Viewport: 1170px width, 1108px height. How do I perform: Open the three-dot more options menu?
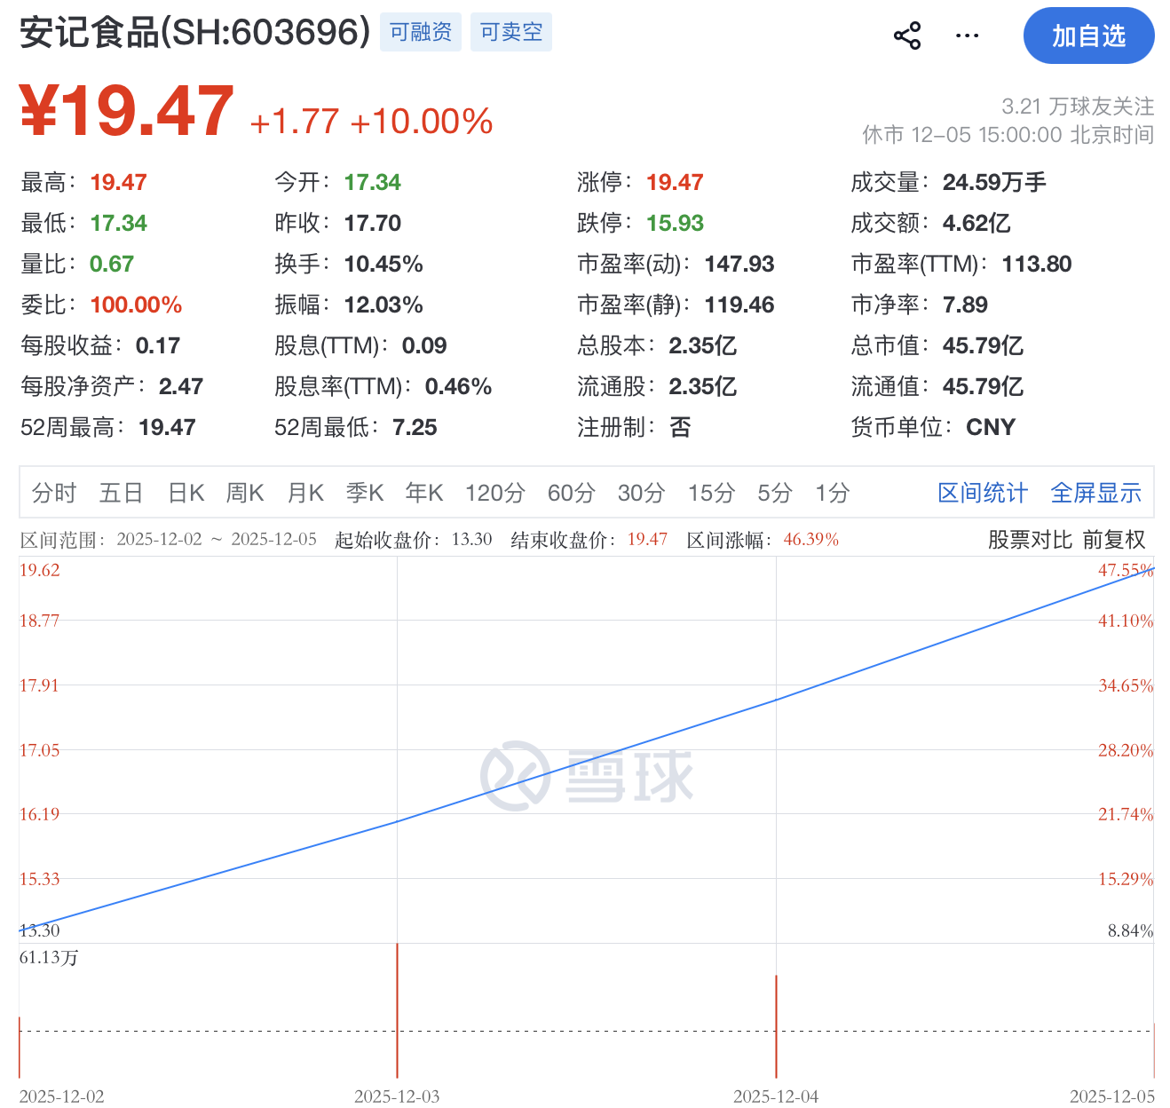967,36
